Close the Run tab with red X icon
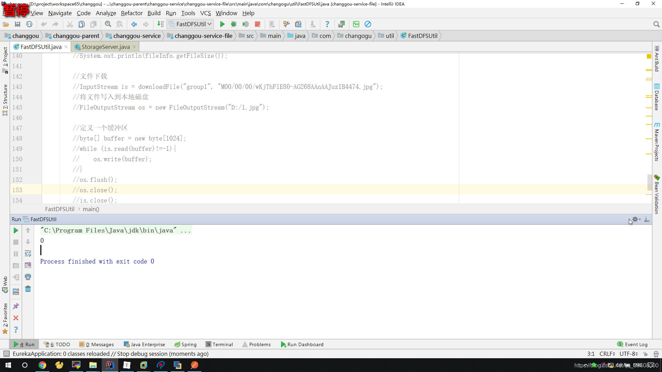 click(x=16, y=318)
